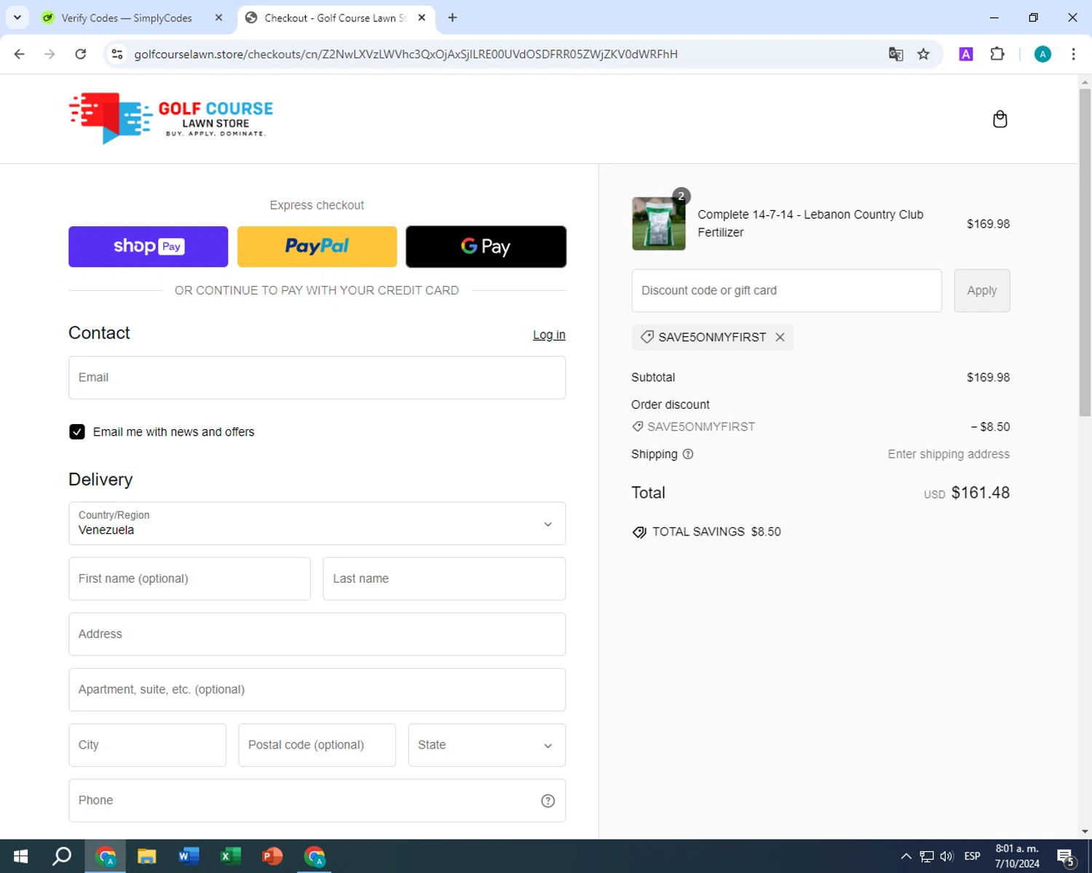Click the fertilizer product thumbnail
This screenshot has height=873, width=1092.
click(x=658, y=223)
